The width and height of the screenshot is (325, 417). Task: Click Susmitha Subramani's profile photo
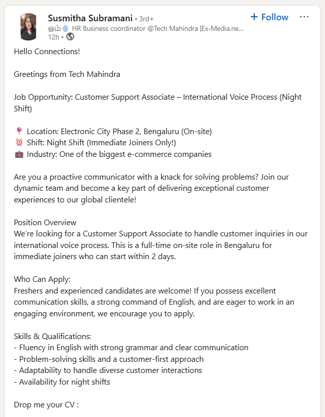pos(28,26)
